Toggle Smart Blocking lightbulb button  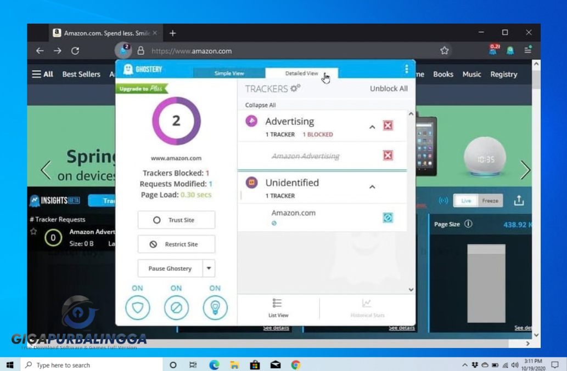click(215, 307)
